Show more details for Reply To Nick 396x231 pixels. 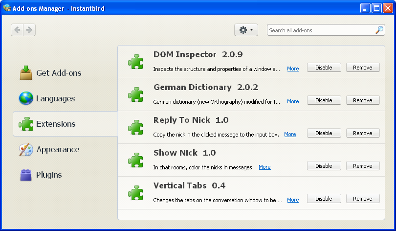click(290, 134)
